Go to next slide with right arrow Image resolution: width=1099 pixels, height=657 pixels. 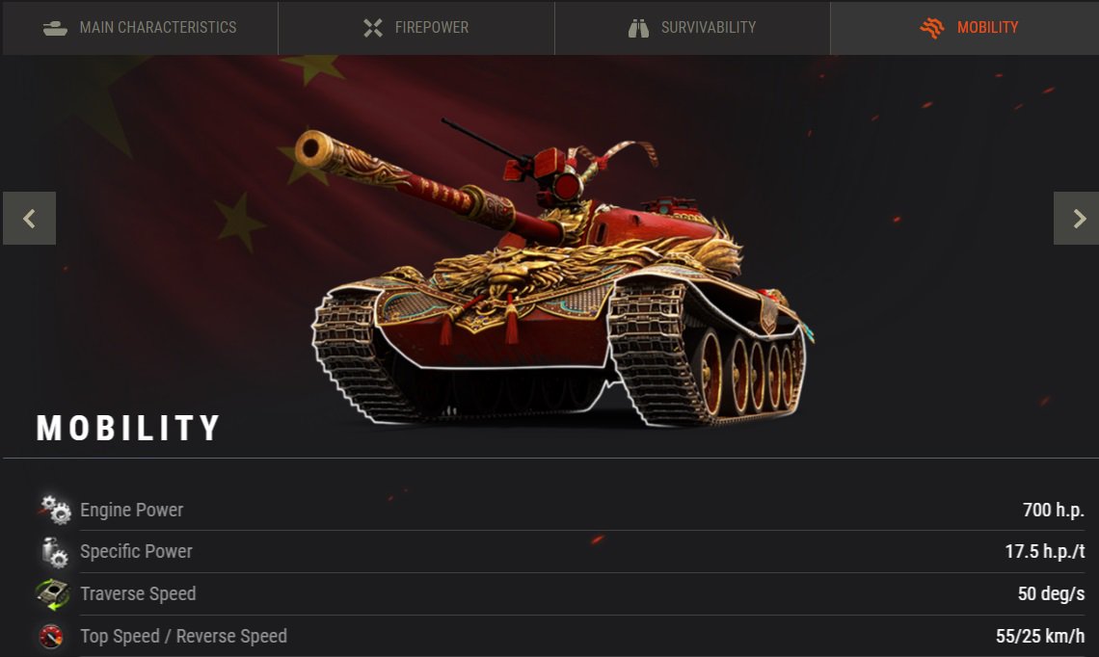click(x=1077, y=219)
